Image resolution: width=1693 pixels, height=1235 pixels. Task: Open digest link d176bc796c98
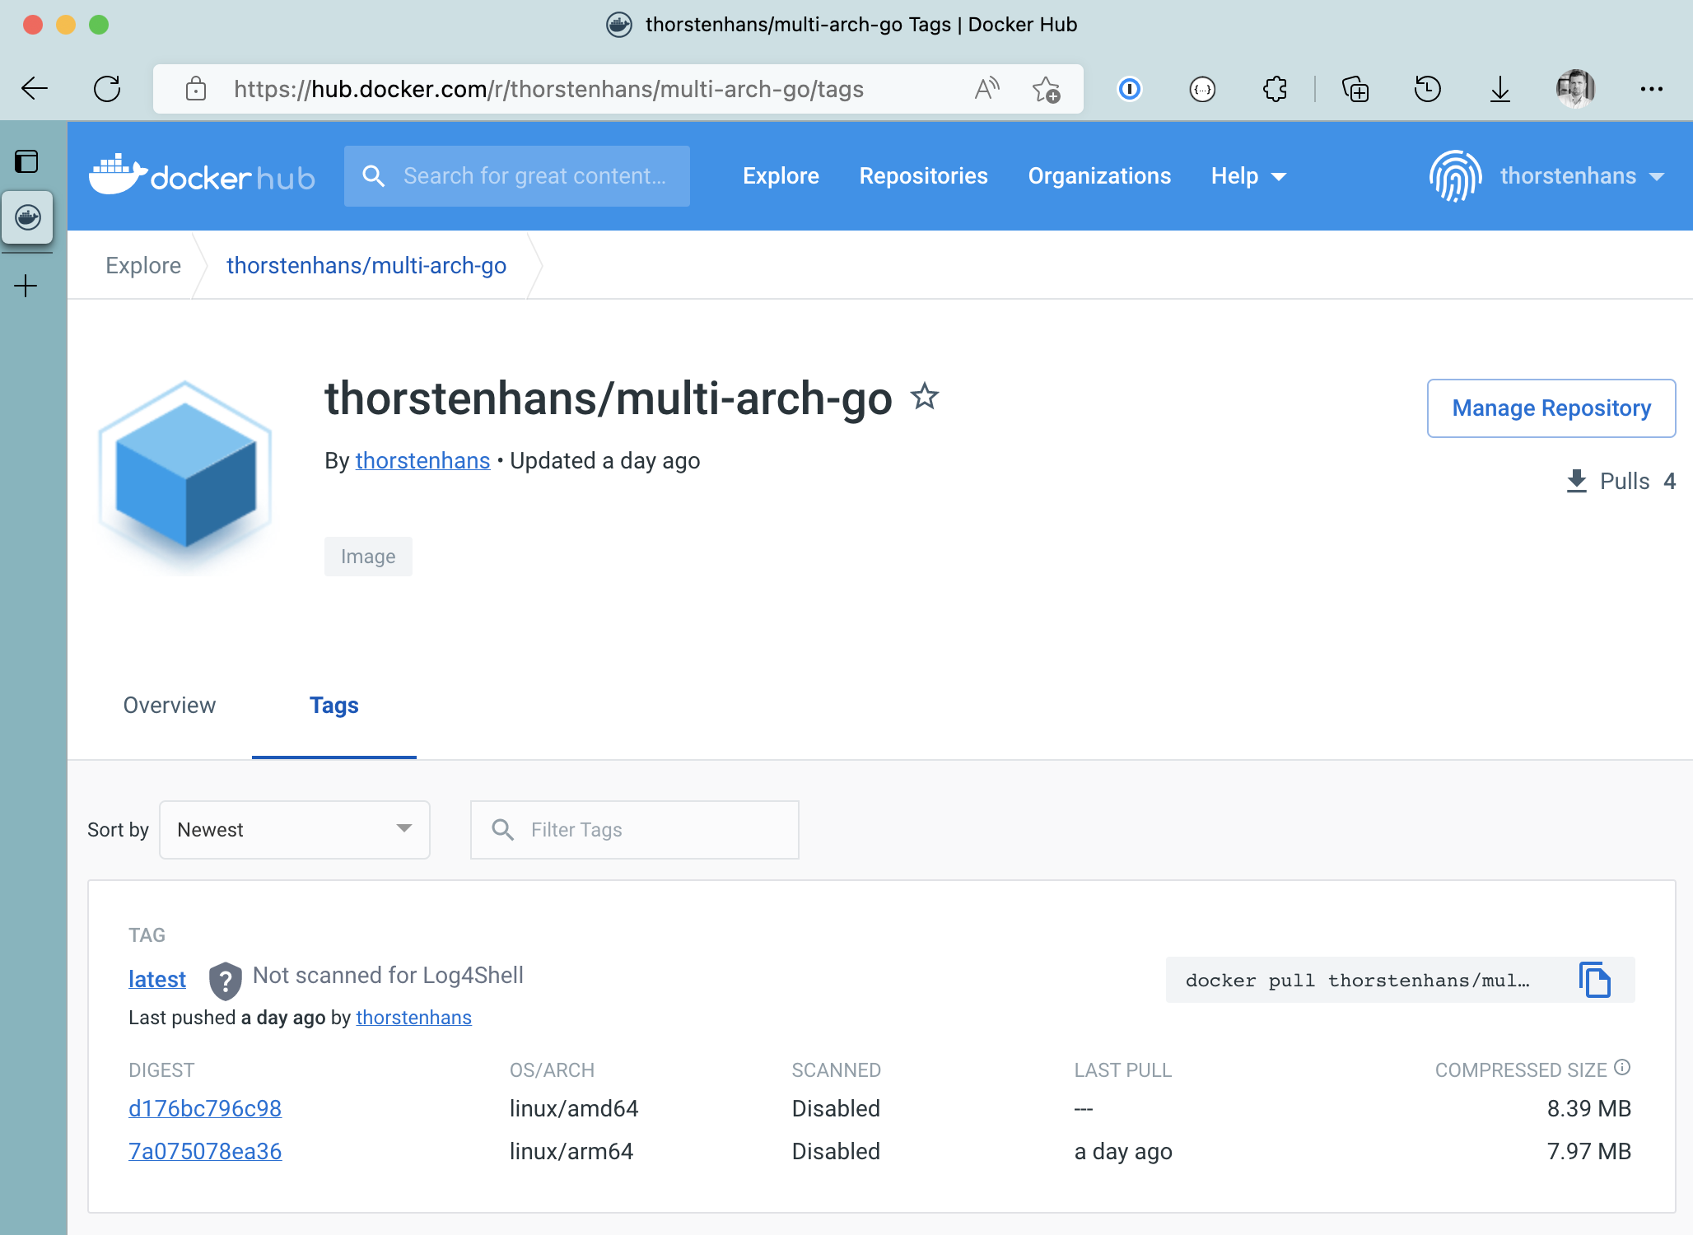click(205, 1108)
